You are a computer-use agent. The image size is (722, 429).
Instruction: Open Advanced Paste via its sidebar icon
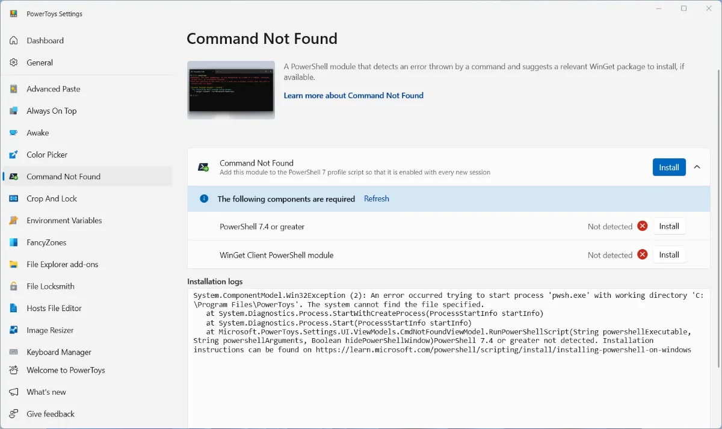click(x=14, y=89)
